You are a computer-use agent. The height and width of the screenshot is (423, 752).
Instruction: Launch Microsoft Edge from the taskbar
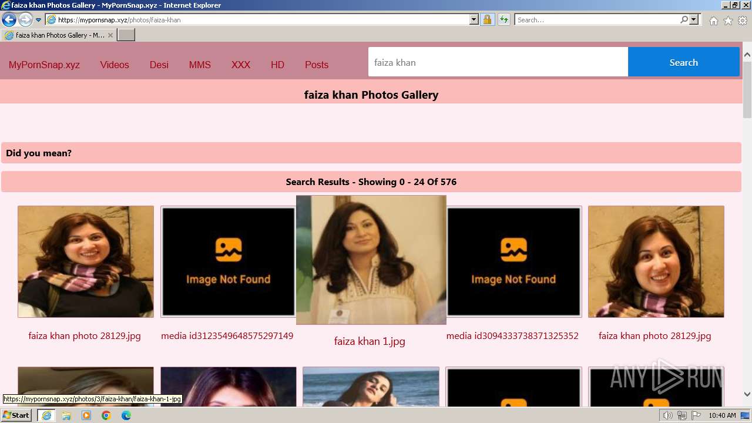pyautogui.click(x=126, y=415)
